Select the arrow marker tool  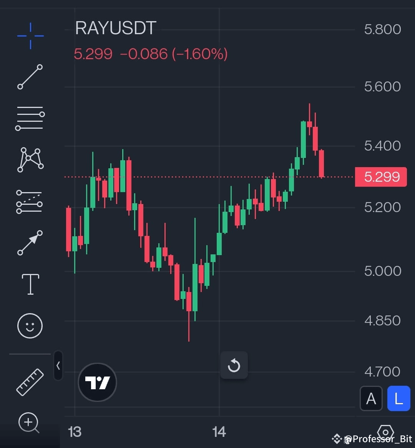30,242
